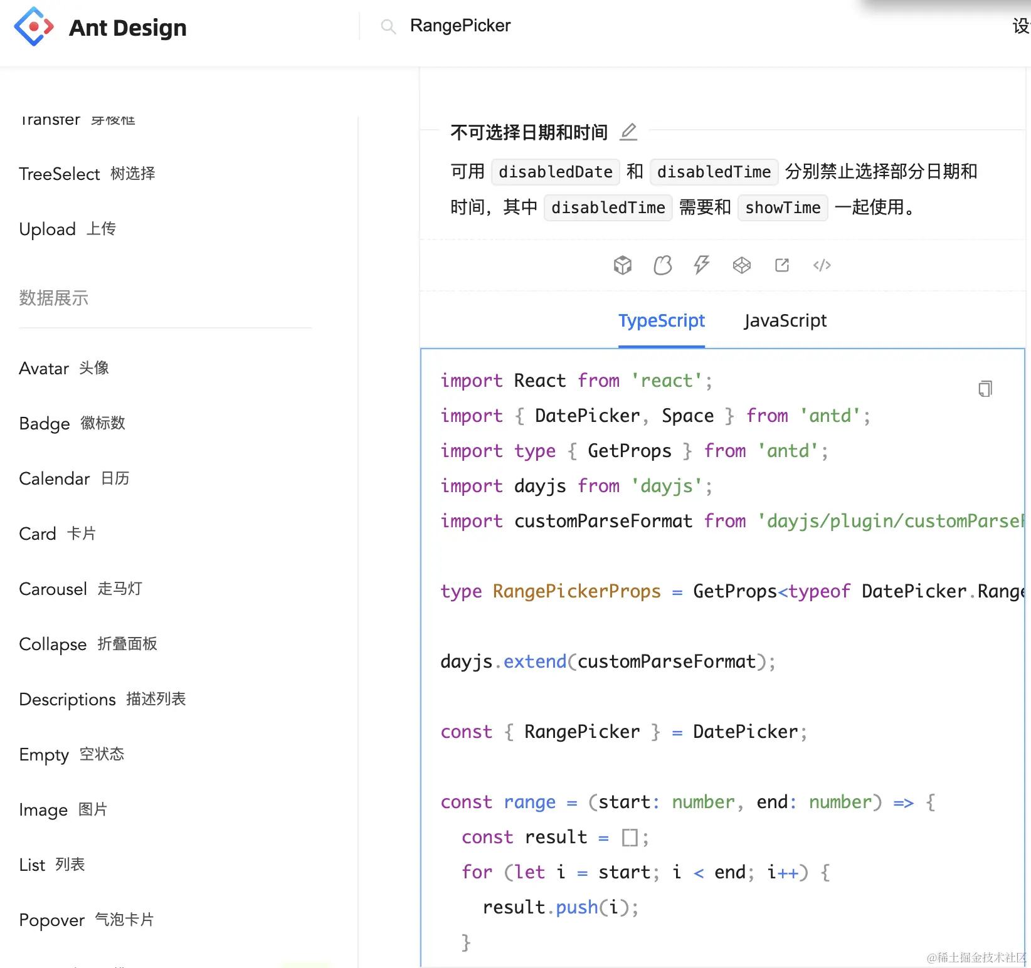Open the Popover 气泡卡片 menu item
The width and height of the screenshot is (1031, 968).
[87, 920]
